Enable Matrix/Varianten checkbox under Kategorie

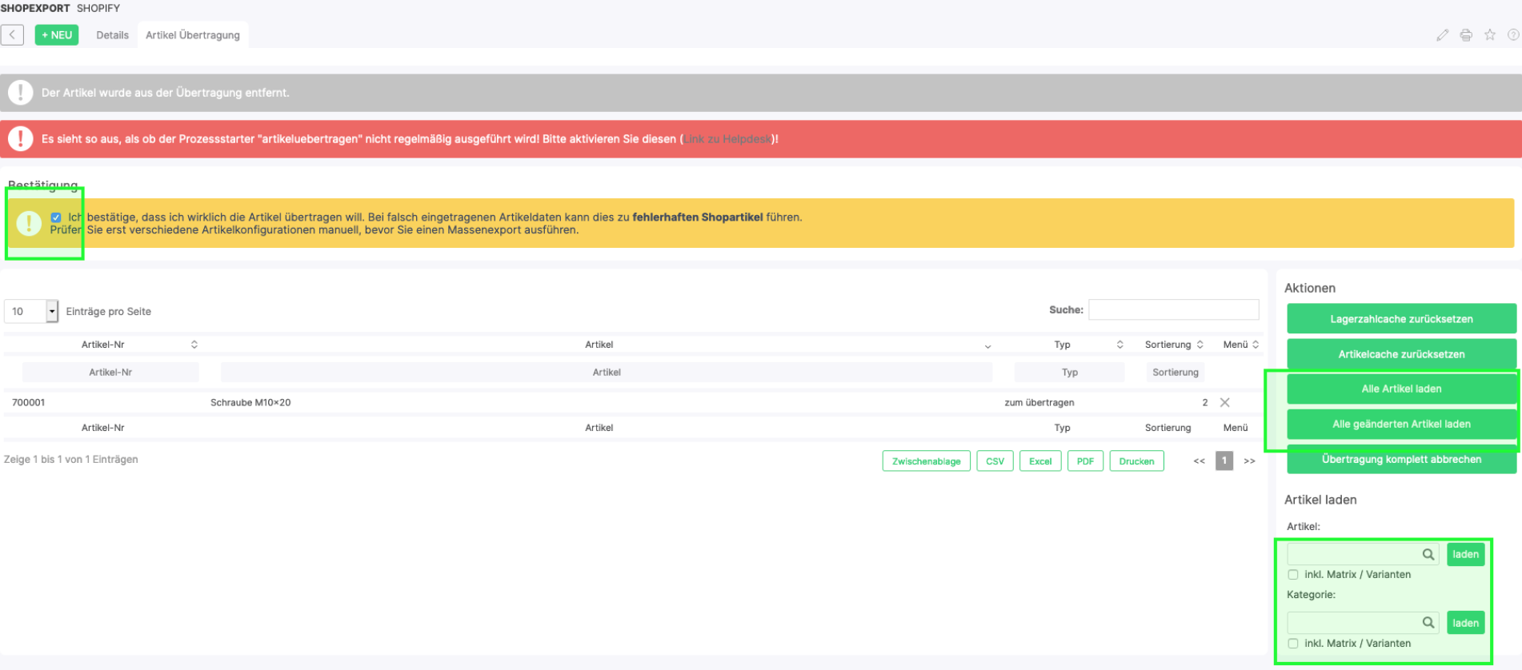click(1293, 644)
